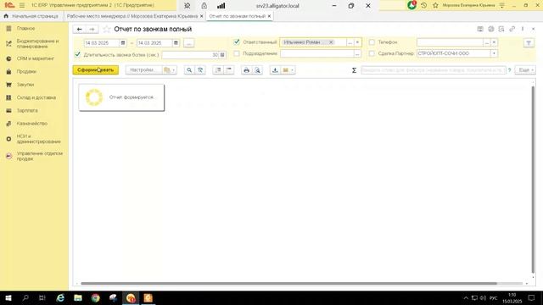Switch to Начальная страница tab
The image size is (543, 305).
click(31, 16)
